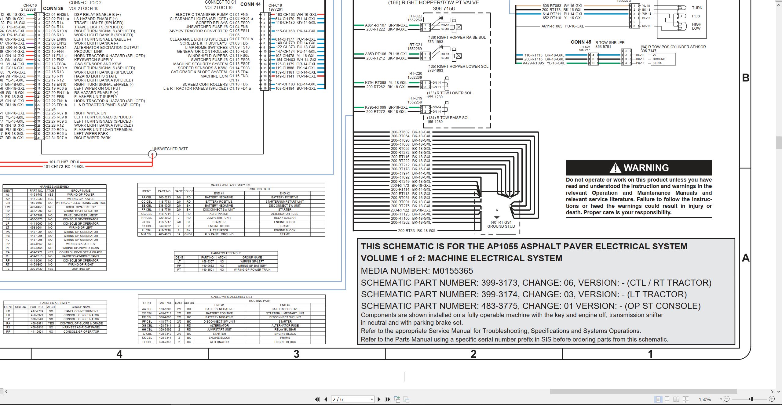Click the RIGHT HOPPER LOWER SOL label

[x=458, y=67]
